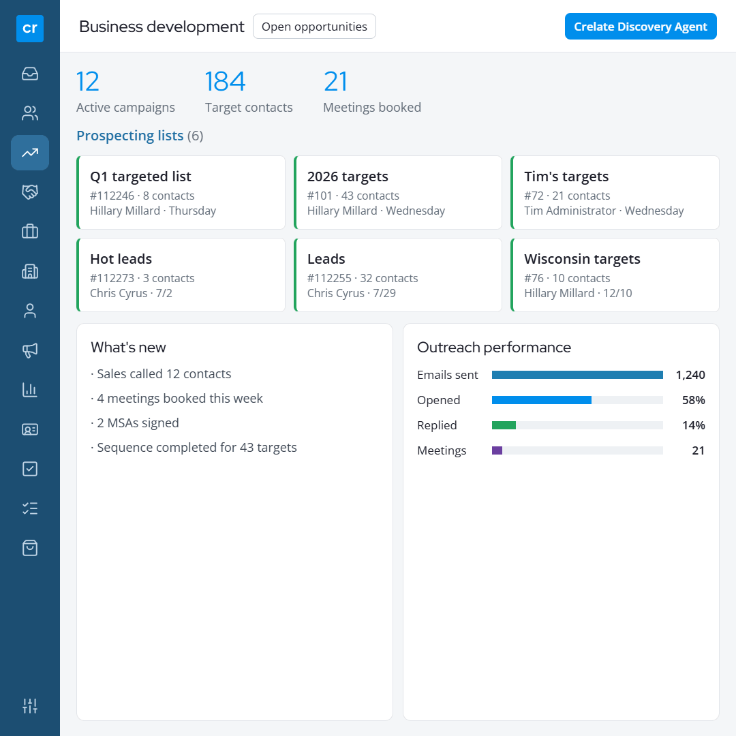Click the "58%" opened value

coord(694,401)
